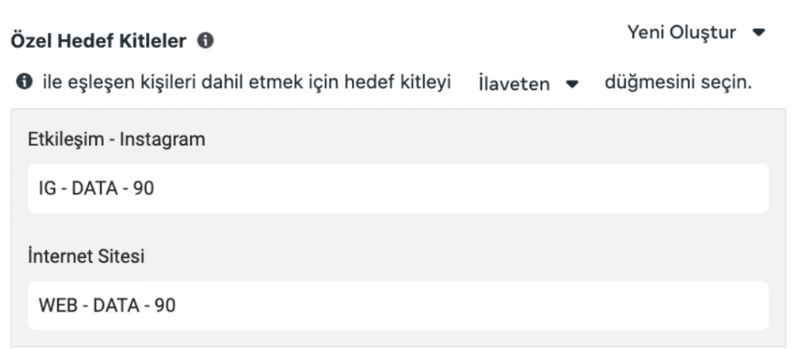
Task: Click the caret icon beside İlaveten
Action: click(x=572, y=84)
